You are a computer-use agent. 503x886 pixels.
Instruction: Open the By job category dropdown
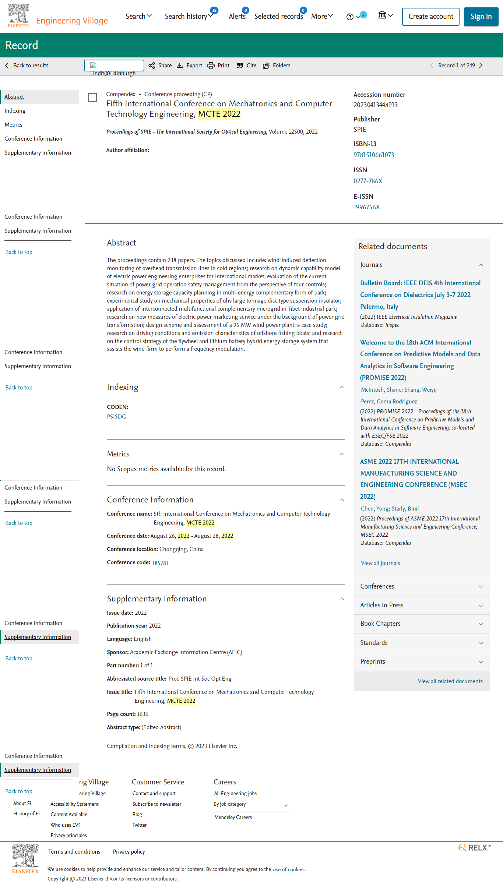pos(251,805)
